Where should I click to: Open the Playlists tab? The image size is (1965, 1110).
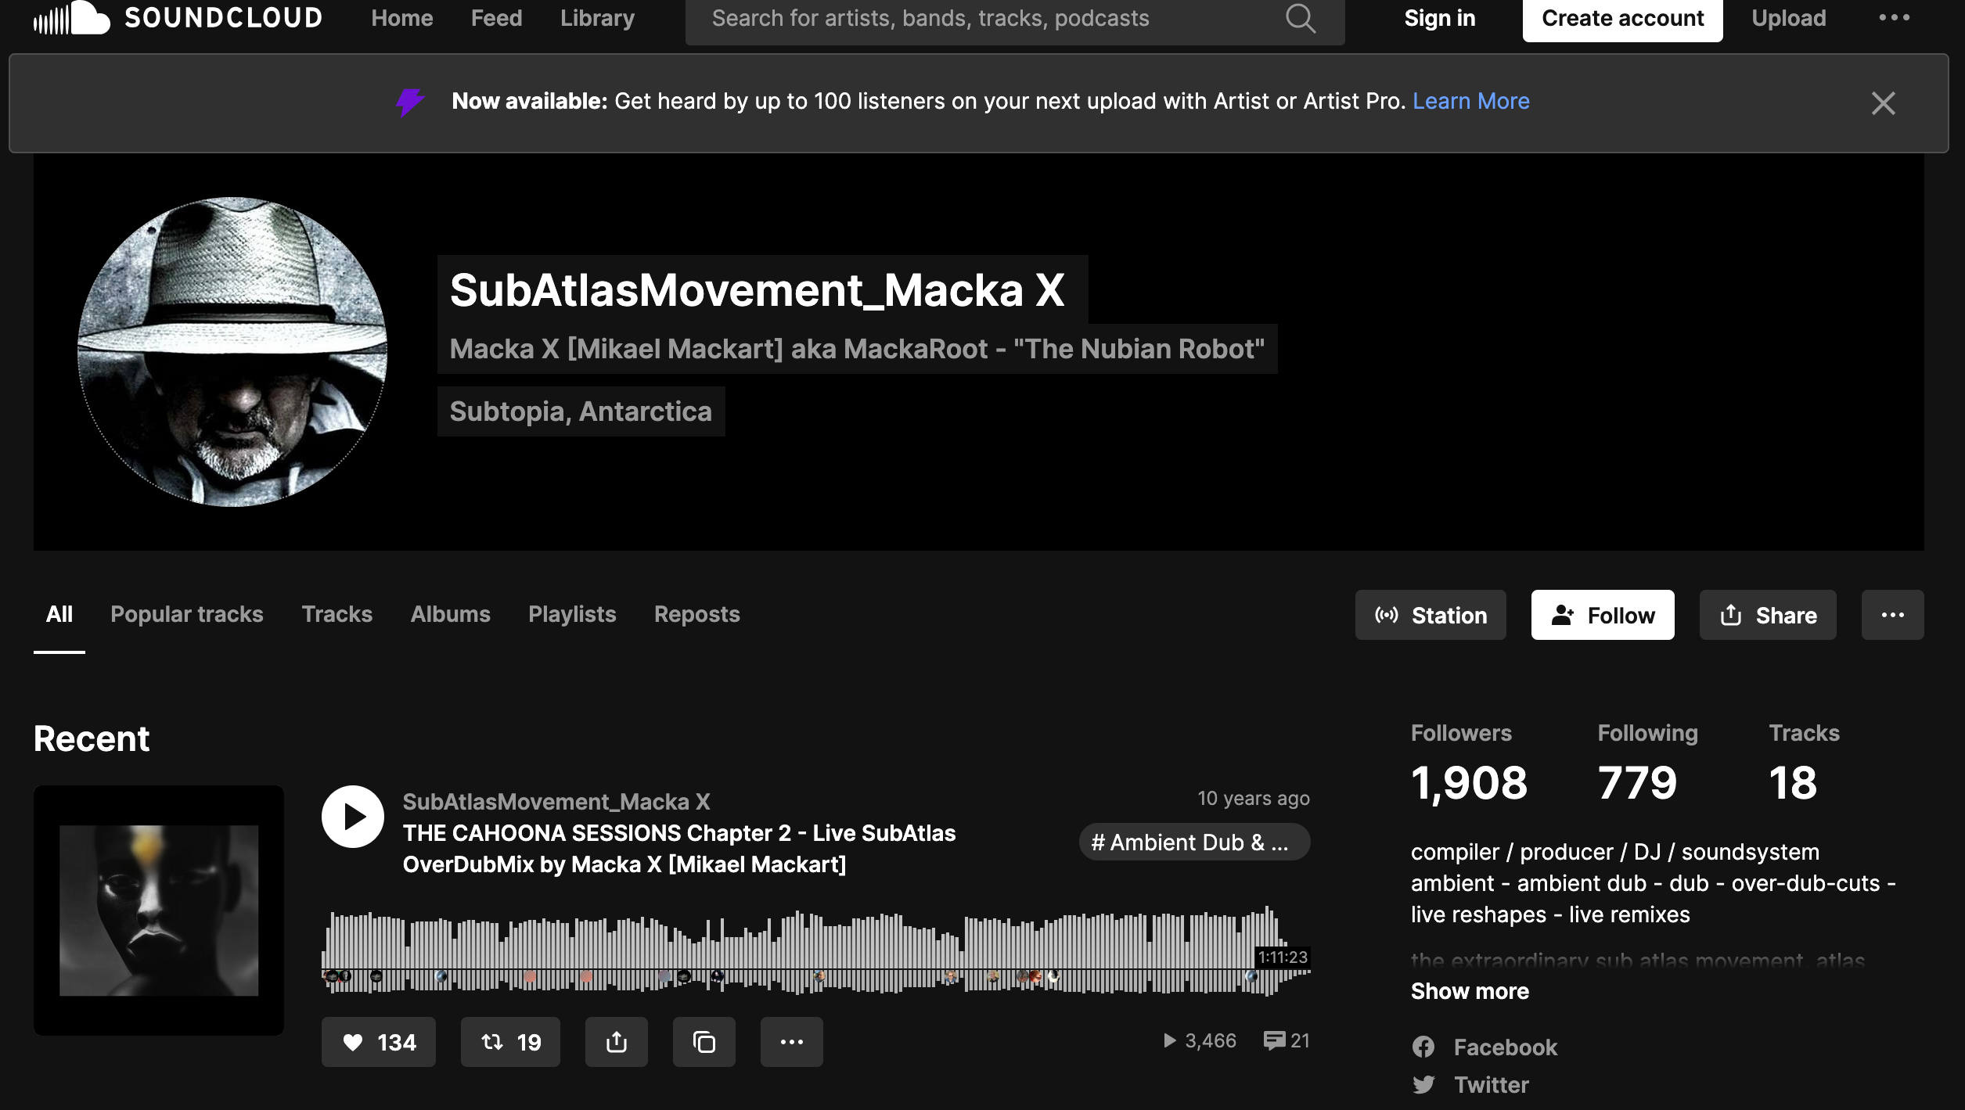pyautogui.click(x=572, y=615)
